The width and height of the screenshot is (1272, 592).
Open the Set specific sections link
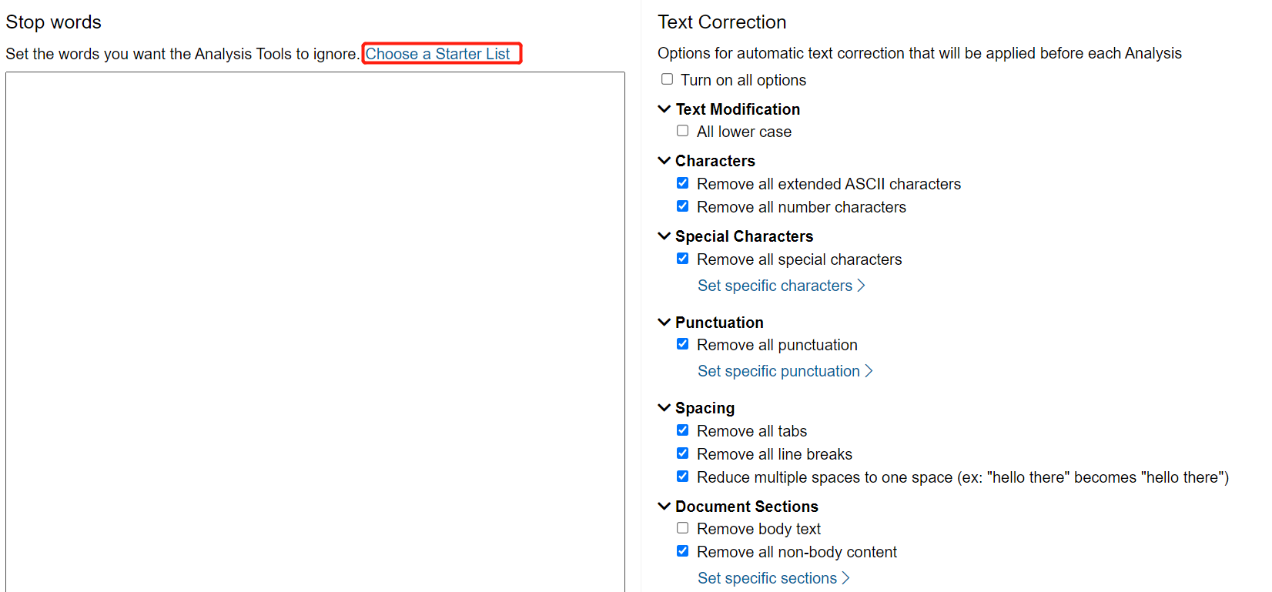[773, 578]
